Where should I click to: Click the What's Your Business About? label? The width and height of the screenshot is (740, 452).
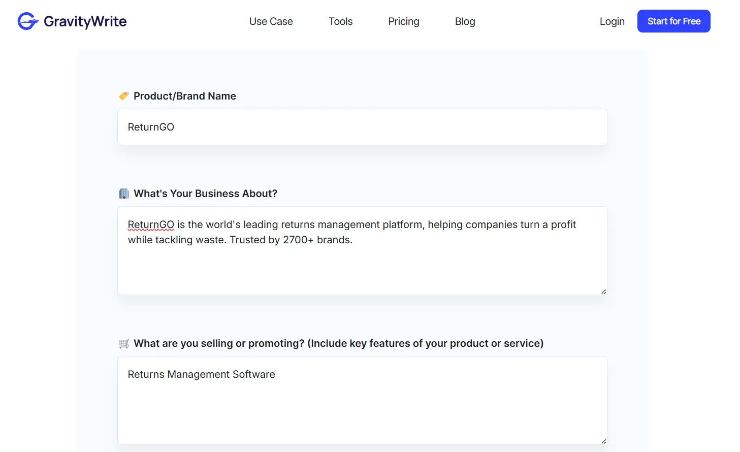tap(206, 193)
